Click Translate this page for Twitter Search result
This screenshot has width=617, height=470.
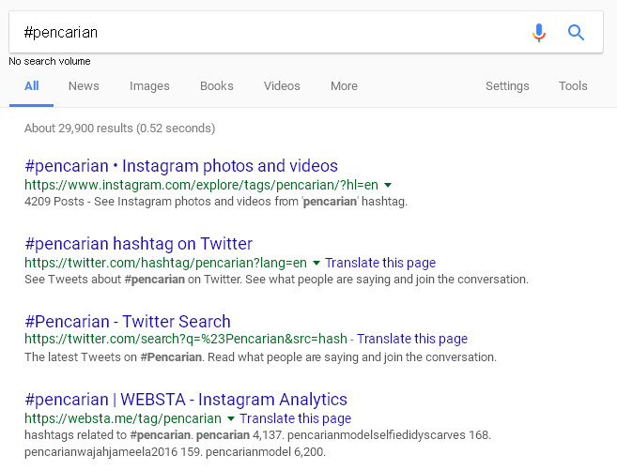[x=412, y=339]
